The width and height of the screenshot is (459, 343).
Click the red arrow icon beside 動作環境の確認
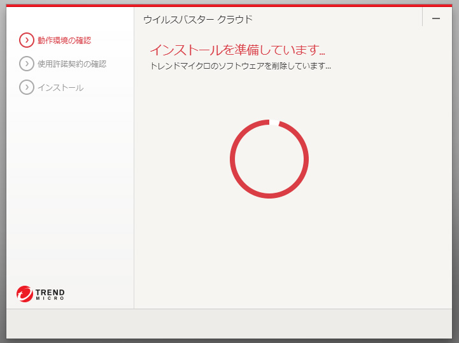(27, 40)
